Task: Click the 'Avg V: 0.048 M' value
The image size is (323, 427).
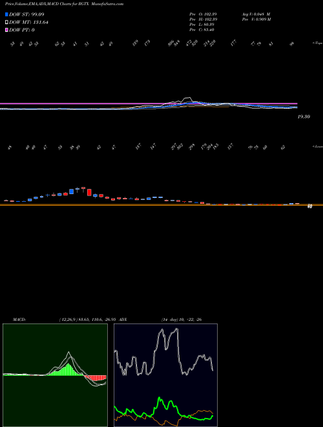Action: (256, 14)
